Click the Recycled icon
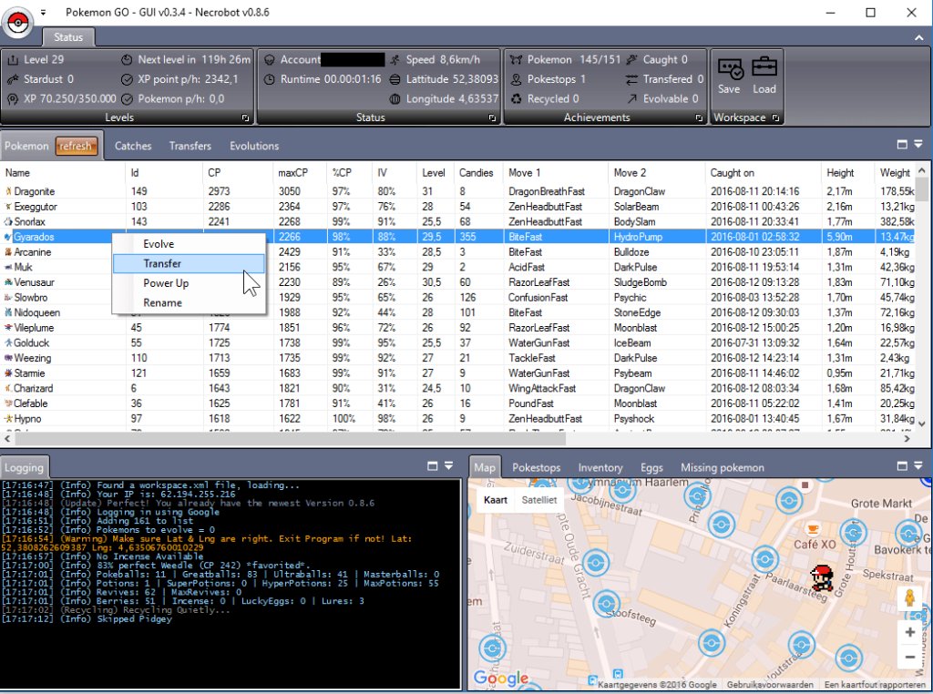 (517, 98)
